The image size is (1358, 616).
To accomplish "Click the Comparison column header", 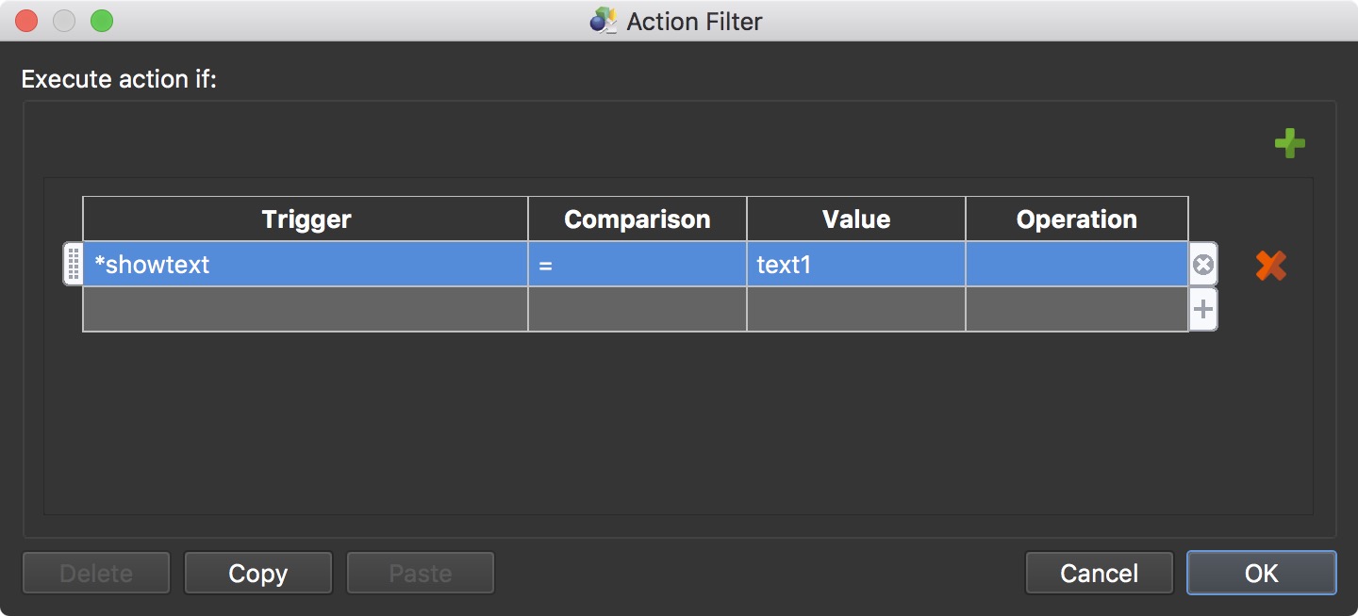I will pos(637,219).
